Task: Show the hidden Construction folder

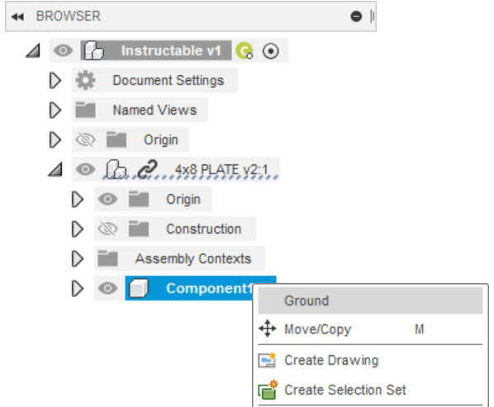Action: [x=107, y=229]
